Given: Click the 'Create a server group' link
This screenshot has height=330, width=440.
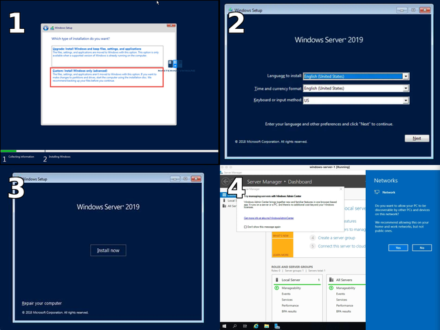Looking at the screenshot, I should [340, 237].
